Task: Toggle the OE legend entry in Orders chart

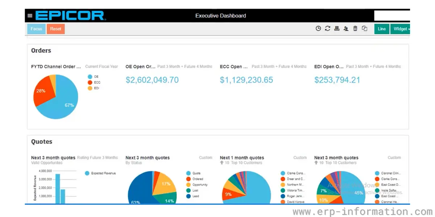Action: (93, 77)
